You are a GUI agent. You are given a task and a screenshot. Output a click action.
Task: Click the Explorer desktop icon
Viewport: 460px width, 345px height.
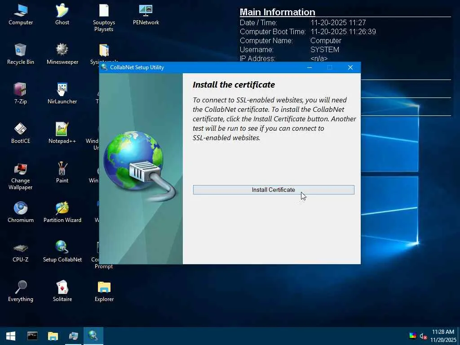tap(104, 291)
